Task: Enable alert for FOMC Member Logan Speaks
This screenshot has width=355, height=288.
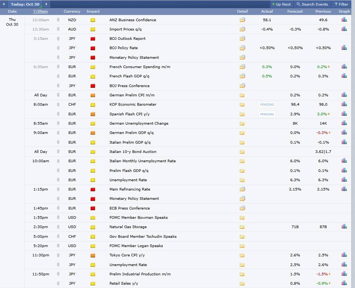Action: (x=58, y=246)
